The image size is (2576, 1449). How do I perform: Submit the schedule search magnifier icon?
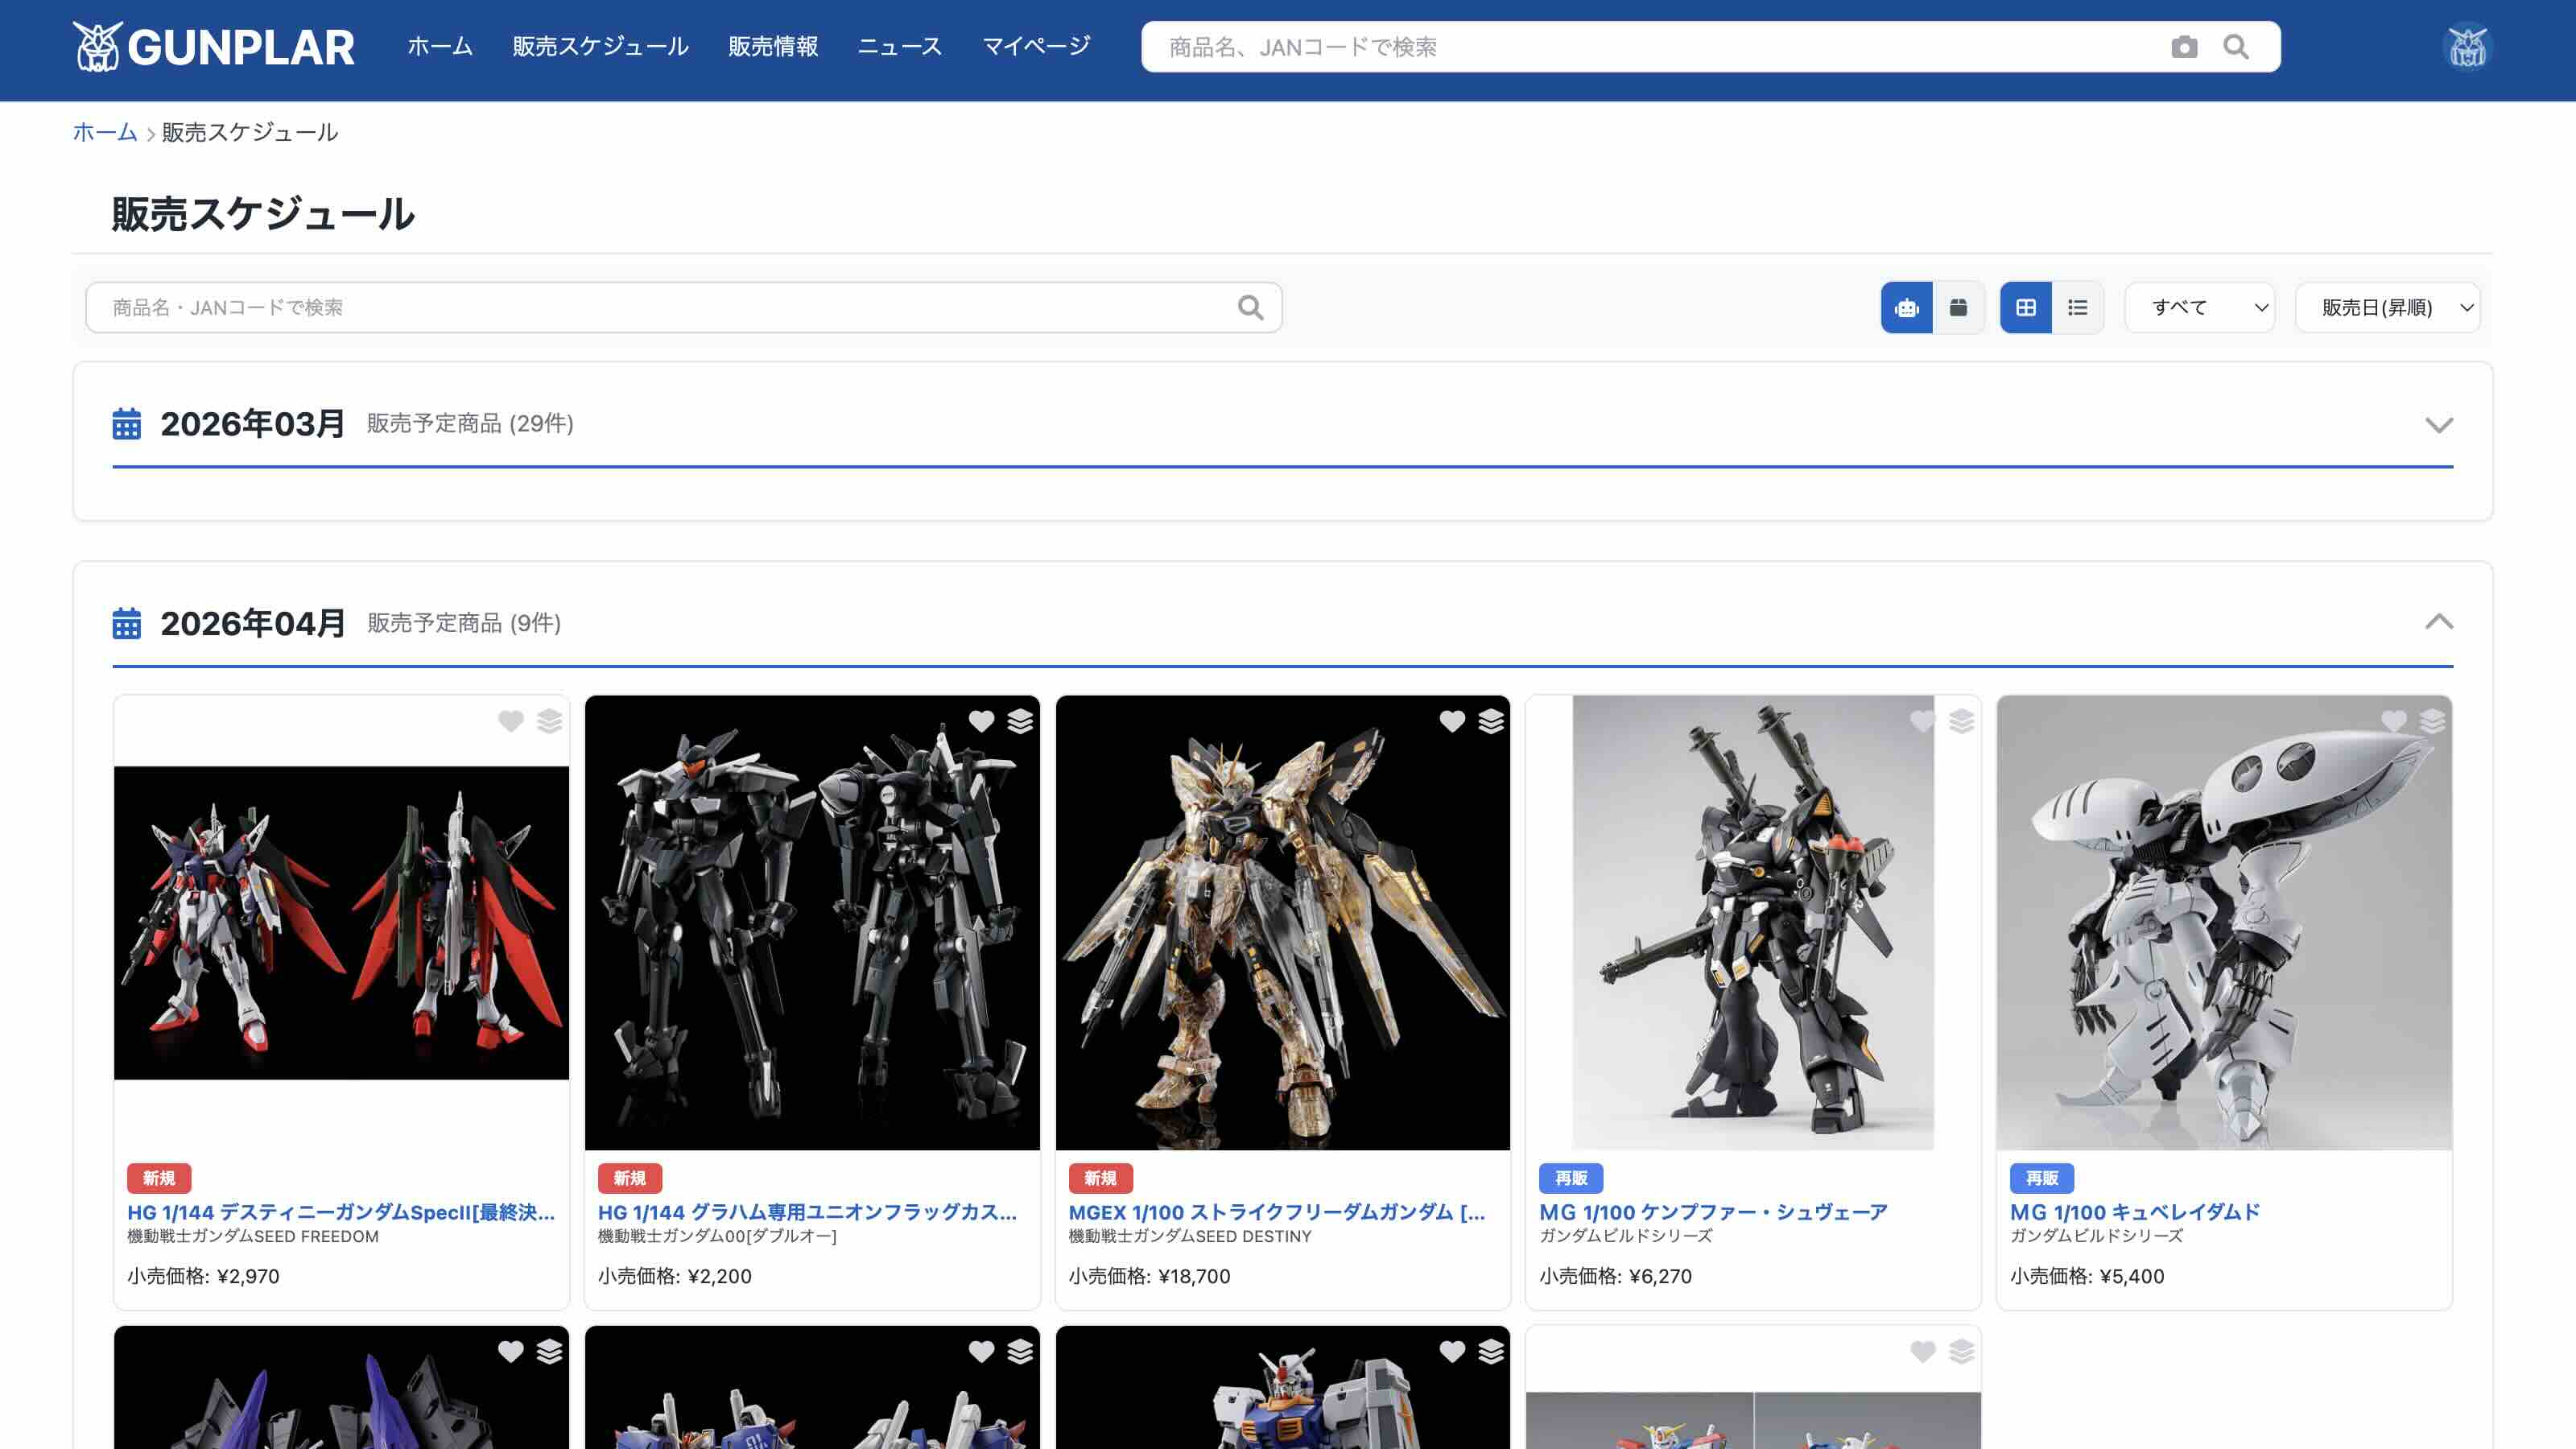pyautogui.click(x=1250, y=307)
